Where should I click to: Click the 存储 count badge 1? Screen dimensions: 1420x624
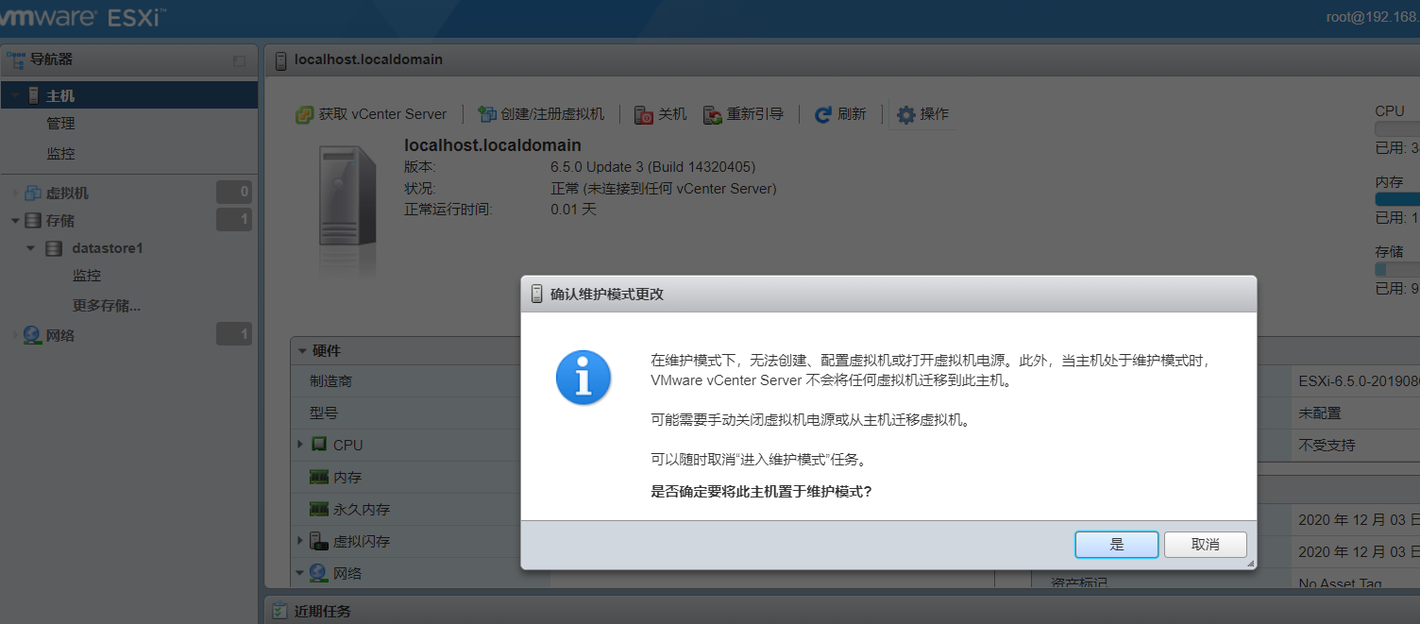point(233,221)
